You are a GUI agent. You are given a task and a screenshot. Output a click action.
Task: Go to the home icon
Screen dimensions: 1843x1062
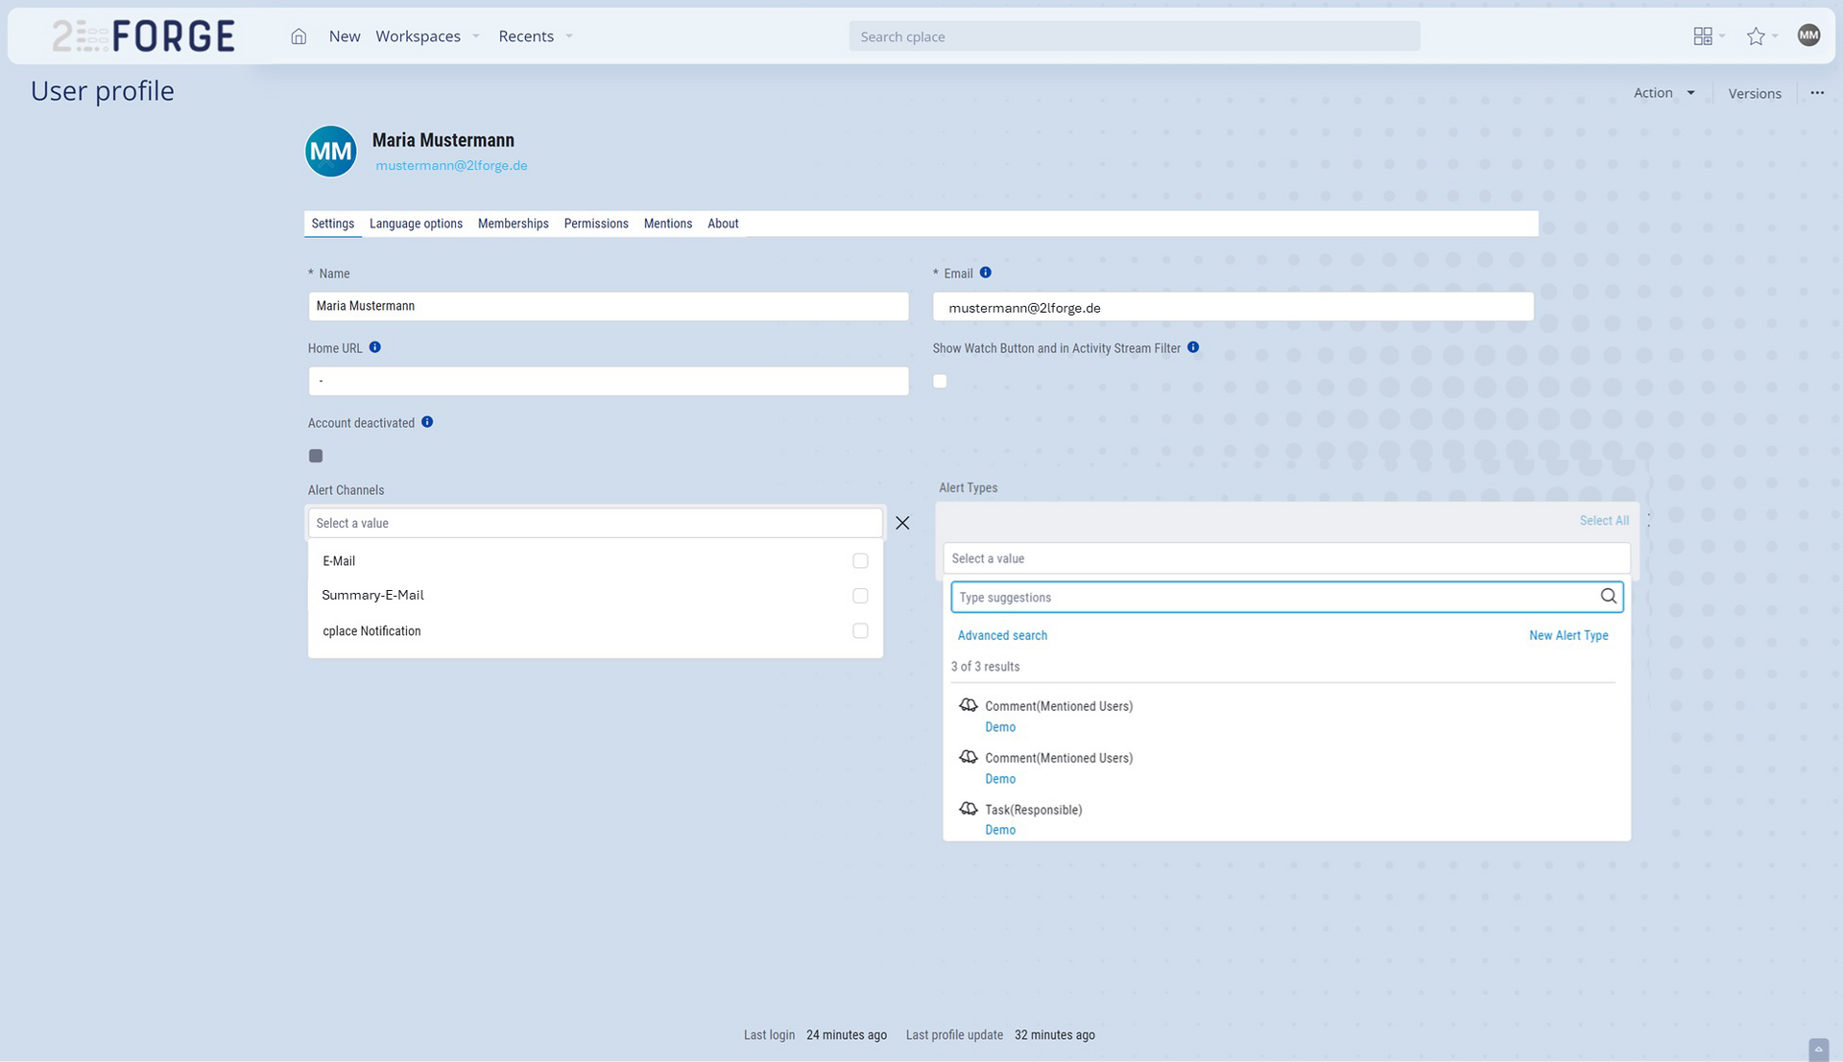click(299, 36)
